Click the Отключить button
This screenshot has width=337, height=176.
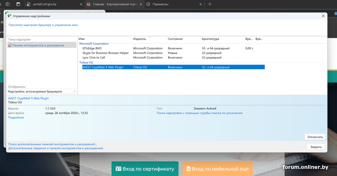pyautogui.click(x=315, y=137)
